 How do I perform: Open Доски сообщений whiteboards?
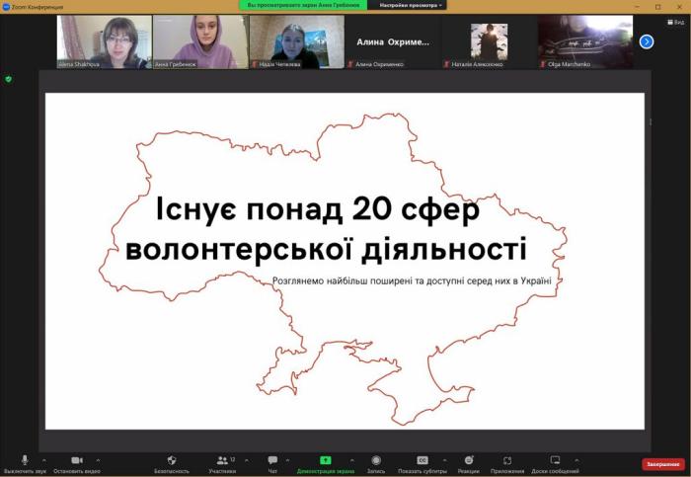[x=555, y=461]
